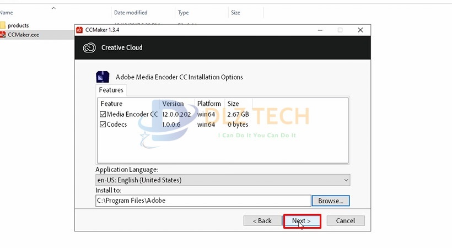
Task: Click win64 platform in Media Encoder row
Action: tap(206, 114)
